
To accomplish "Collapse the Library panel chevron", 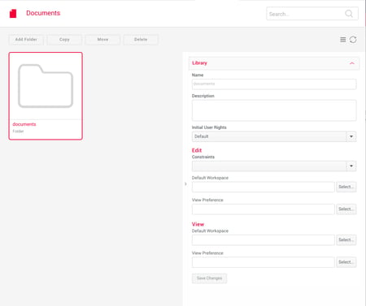I will pyautogui.click(x=352, y=63).
